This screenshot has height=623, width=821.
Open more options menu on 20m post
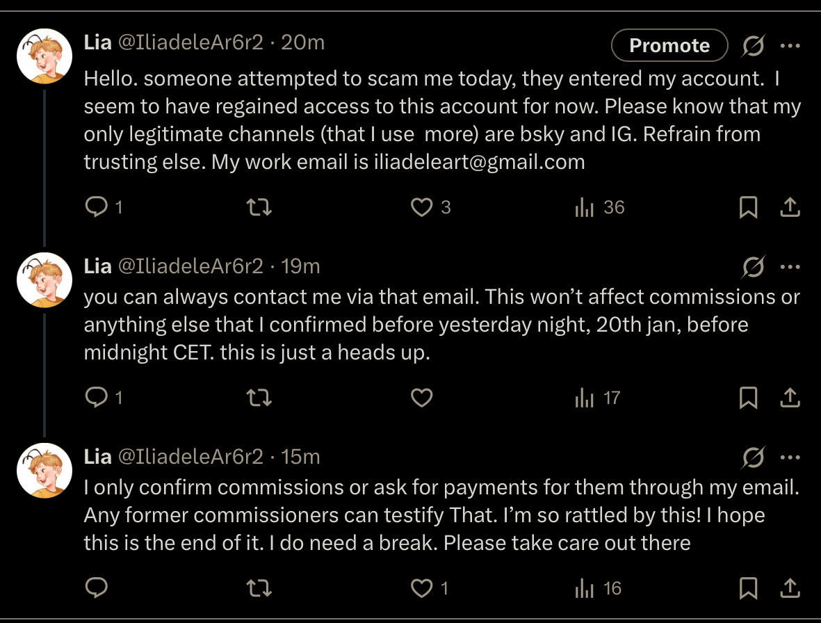pyautogui.click(x=790, y=46)
